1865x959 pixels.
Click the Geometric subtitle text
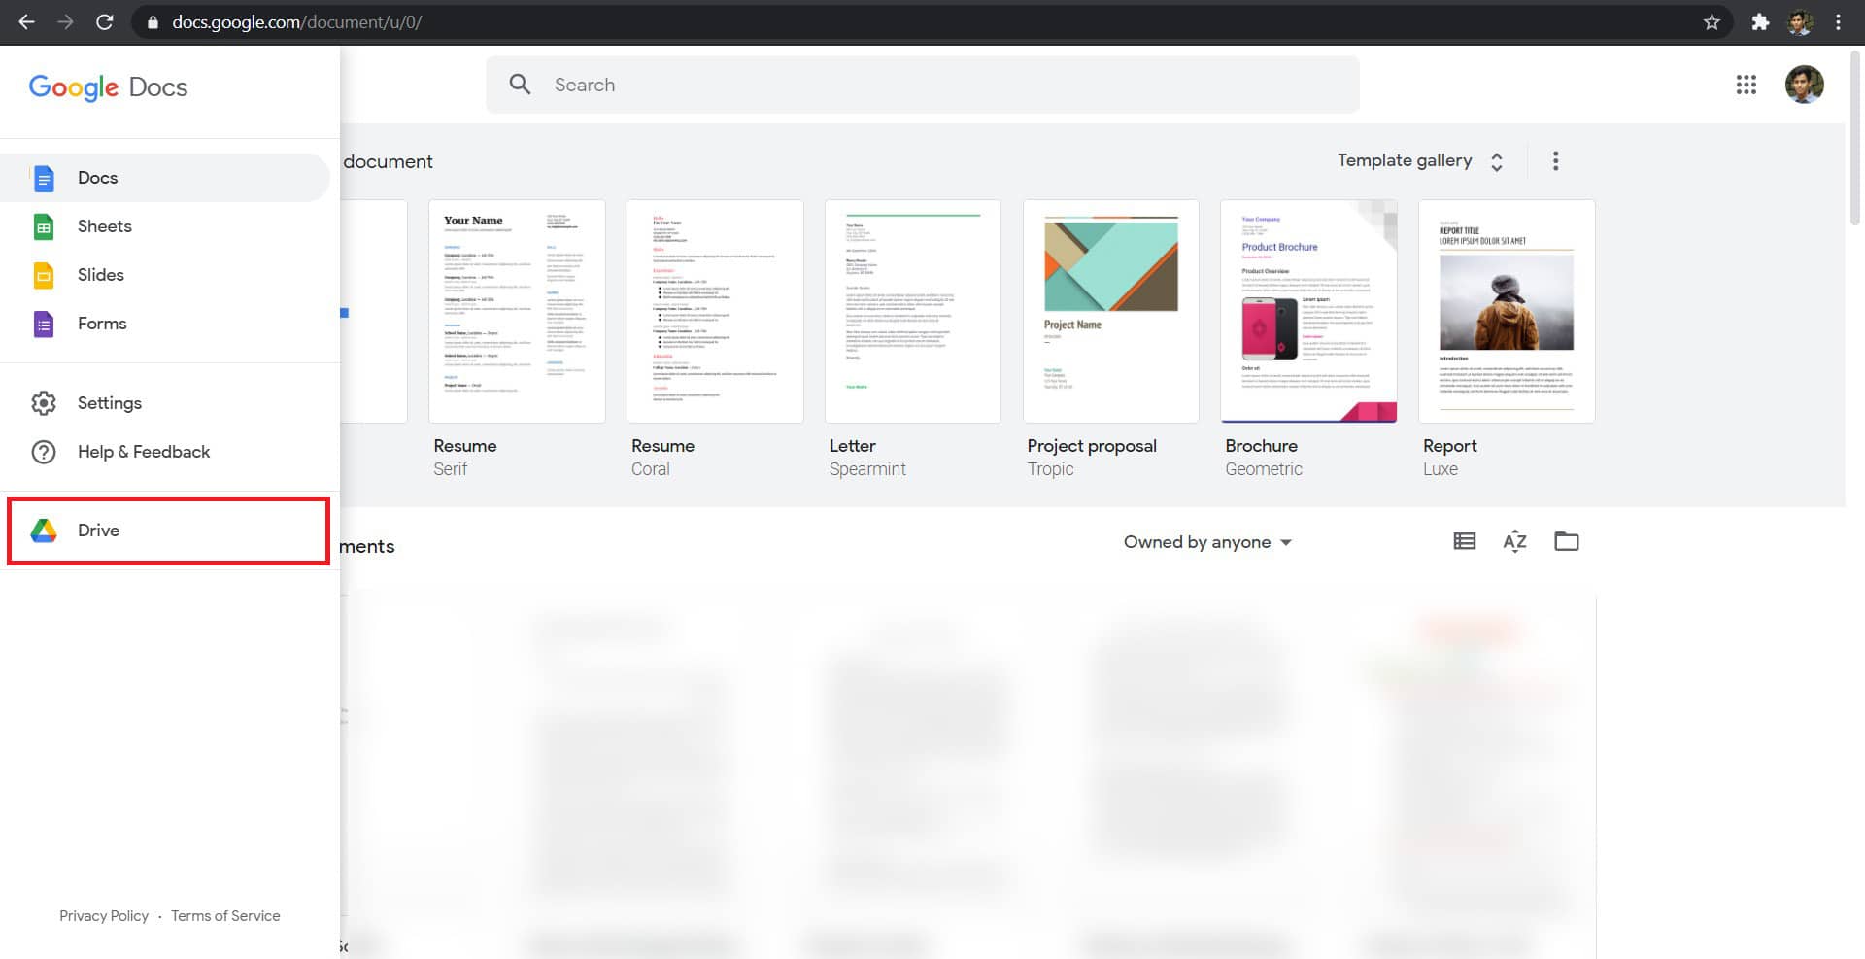[1264, 469]
